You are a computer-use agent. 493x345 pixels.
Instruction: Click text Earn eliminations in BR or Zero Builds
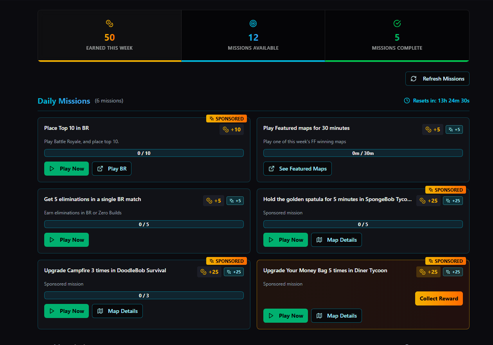(83, 213)
